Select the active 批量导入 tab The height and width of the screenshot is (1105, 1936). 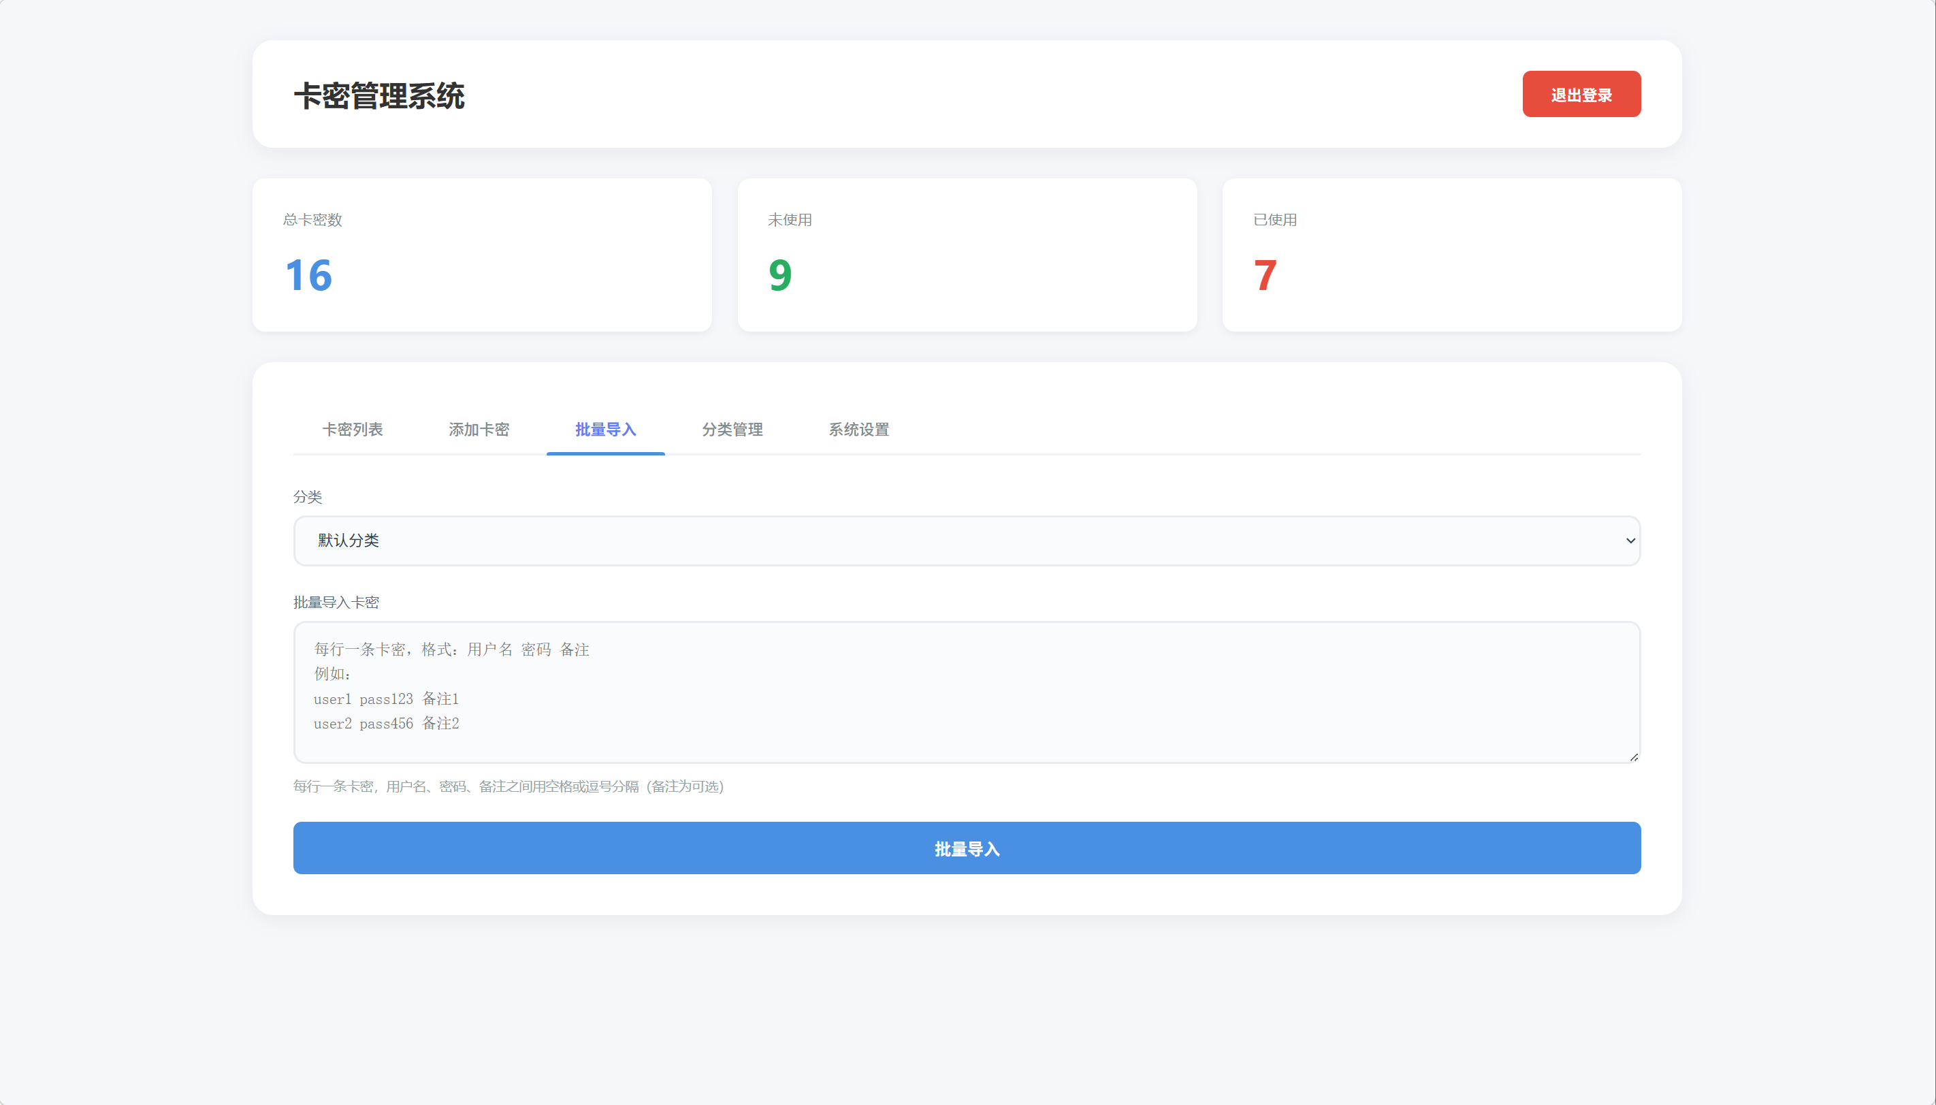click(x=604, y=430)
